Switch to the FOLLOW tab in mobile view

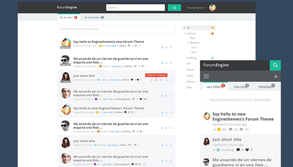coord(241,87)
